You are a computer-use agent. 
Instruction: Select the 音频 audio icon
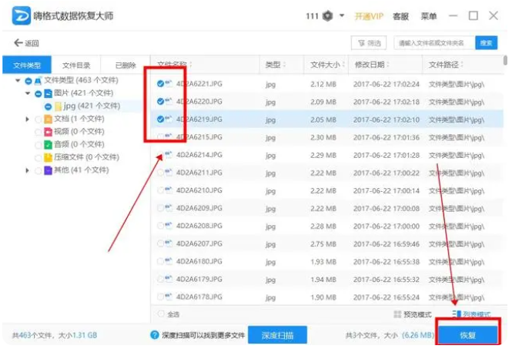click(48, 144)
